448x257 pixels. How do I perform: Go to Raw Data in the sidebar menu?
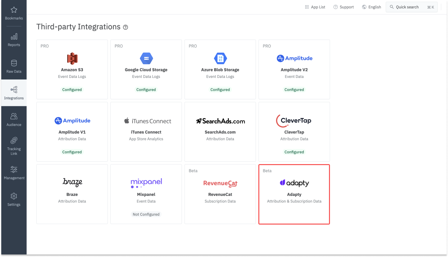[14, 66]
